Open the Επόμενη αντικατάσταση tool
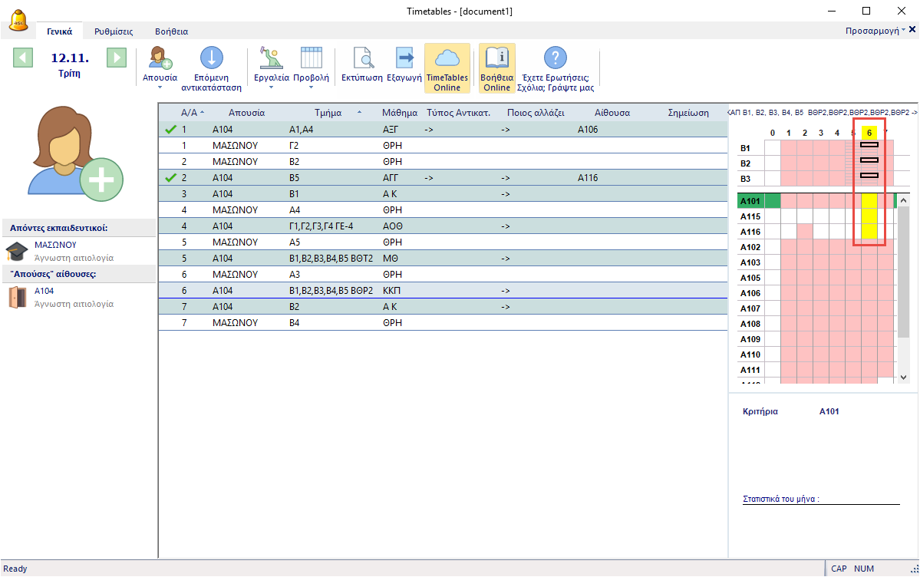This screenshot has height=577, width=920. 211,67
